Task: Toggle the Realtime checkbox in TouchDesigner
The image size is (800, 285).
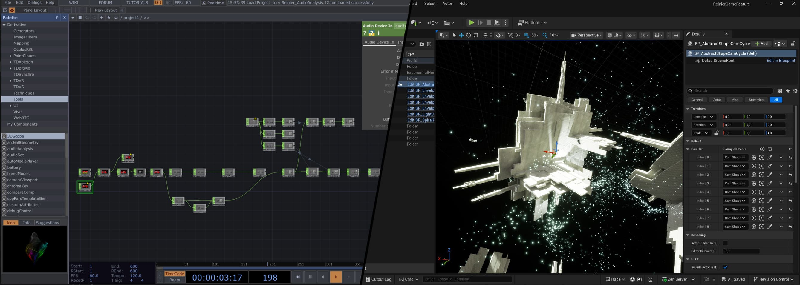Action: [x=204, y=3]
